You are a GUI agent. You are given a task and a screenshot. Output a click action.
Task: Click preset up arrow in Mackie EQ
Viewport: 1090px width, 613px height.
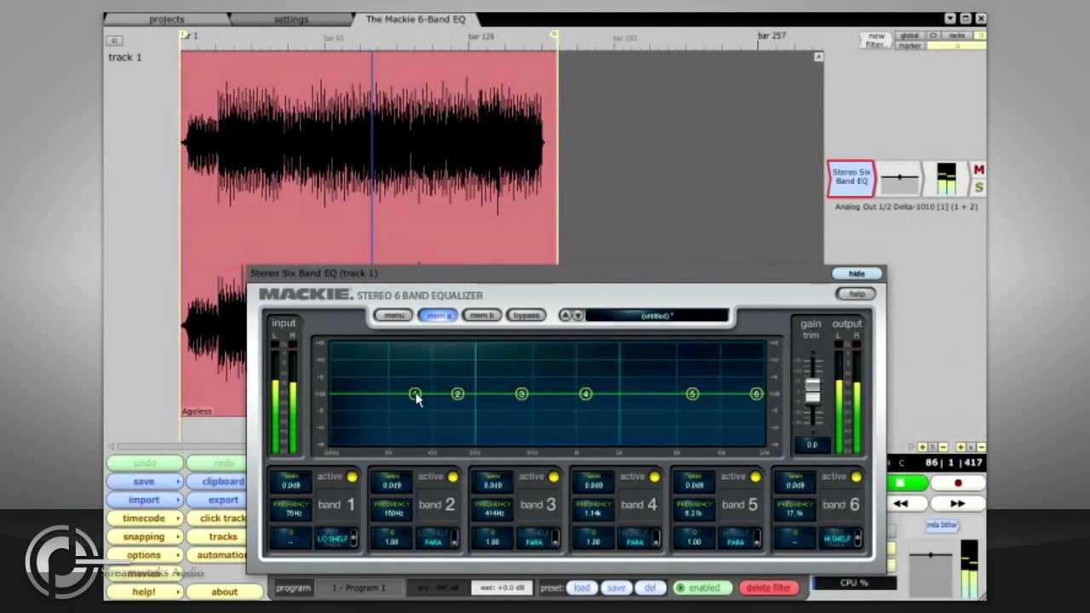(x=565, y=315)
